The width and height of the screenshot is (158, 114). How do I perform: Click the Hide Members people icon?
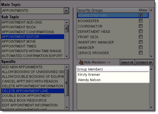81,62
